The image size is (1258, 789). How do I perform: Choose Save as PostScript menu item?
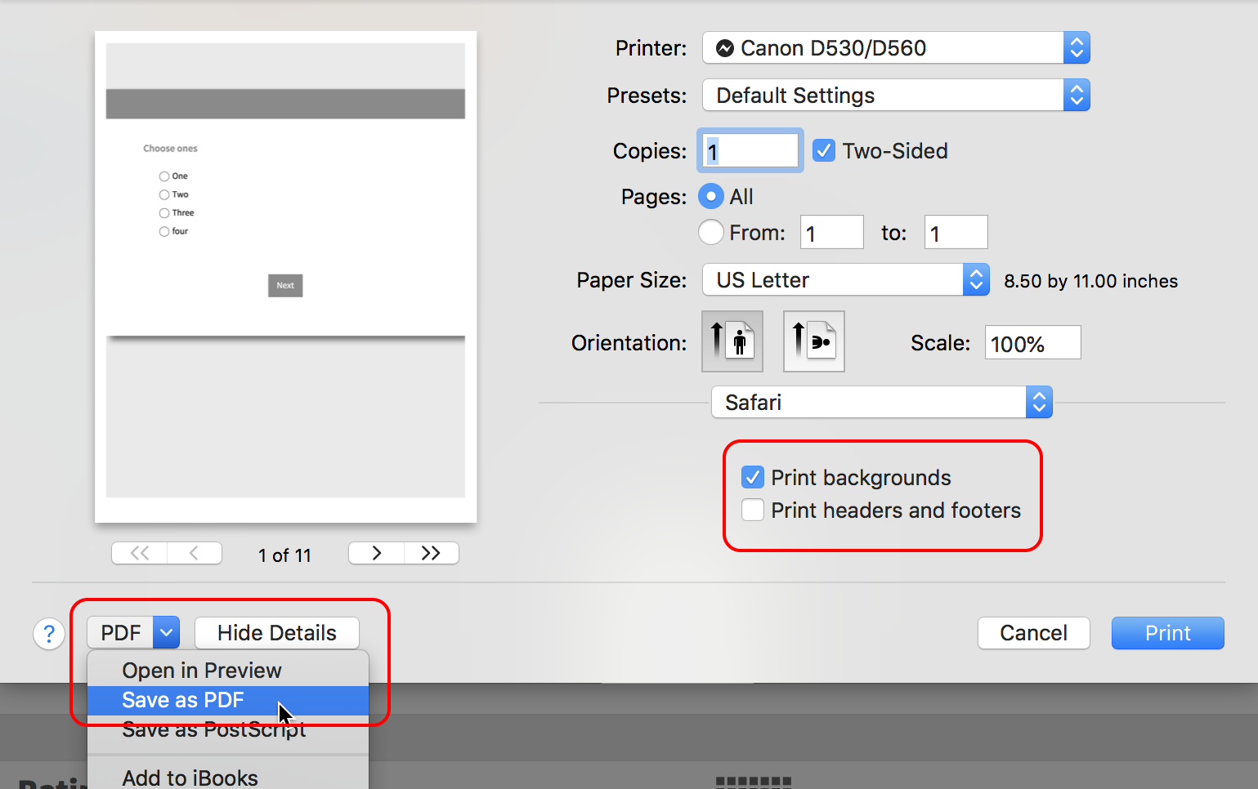click(x=228, y=729)
